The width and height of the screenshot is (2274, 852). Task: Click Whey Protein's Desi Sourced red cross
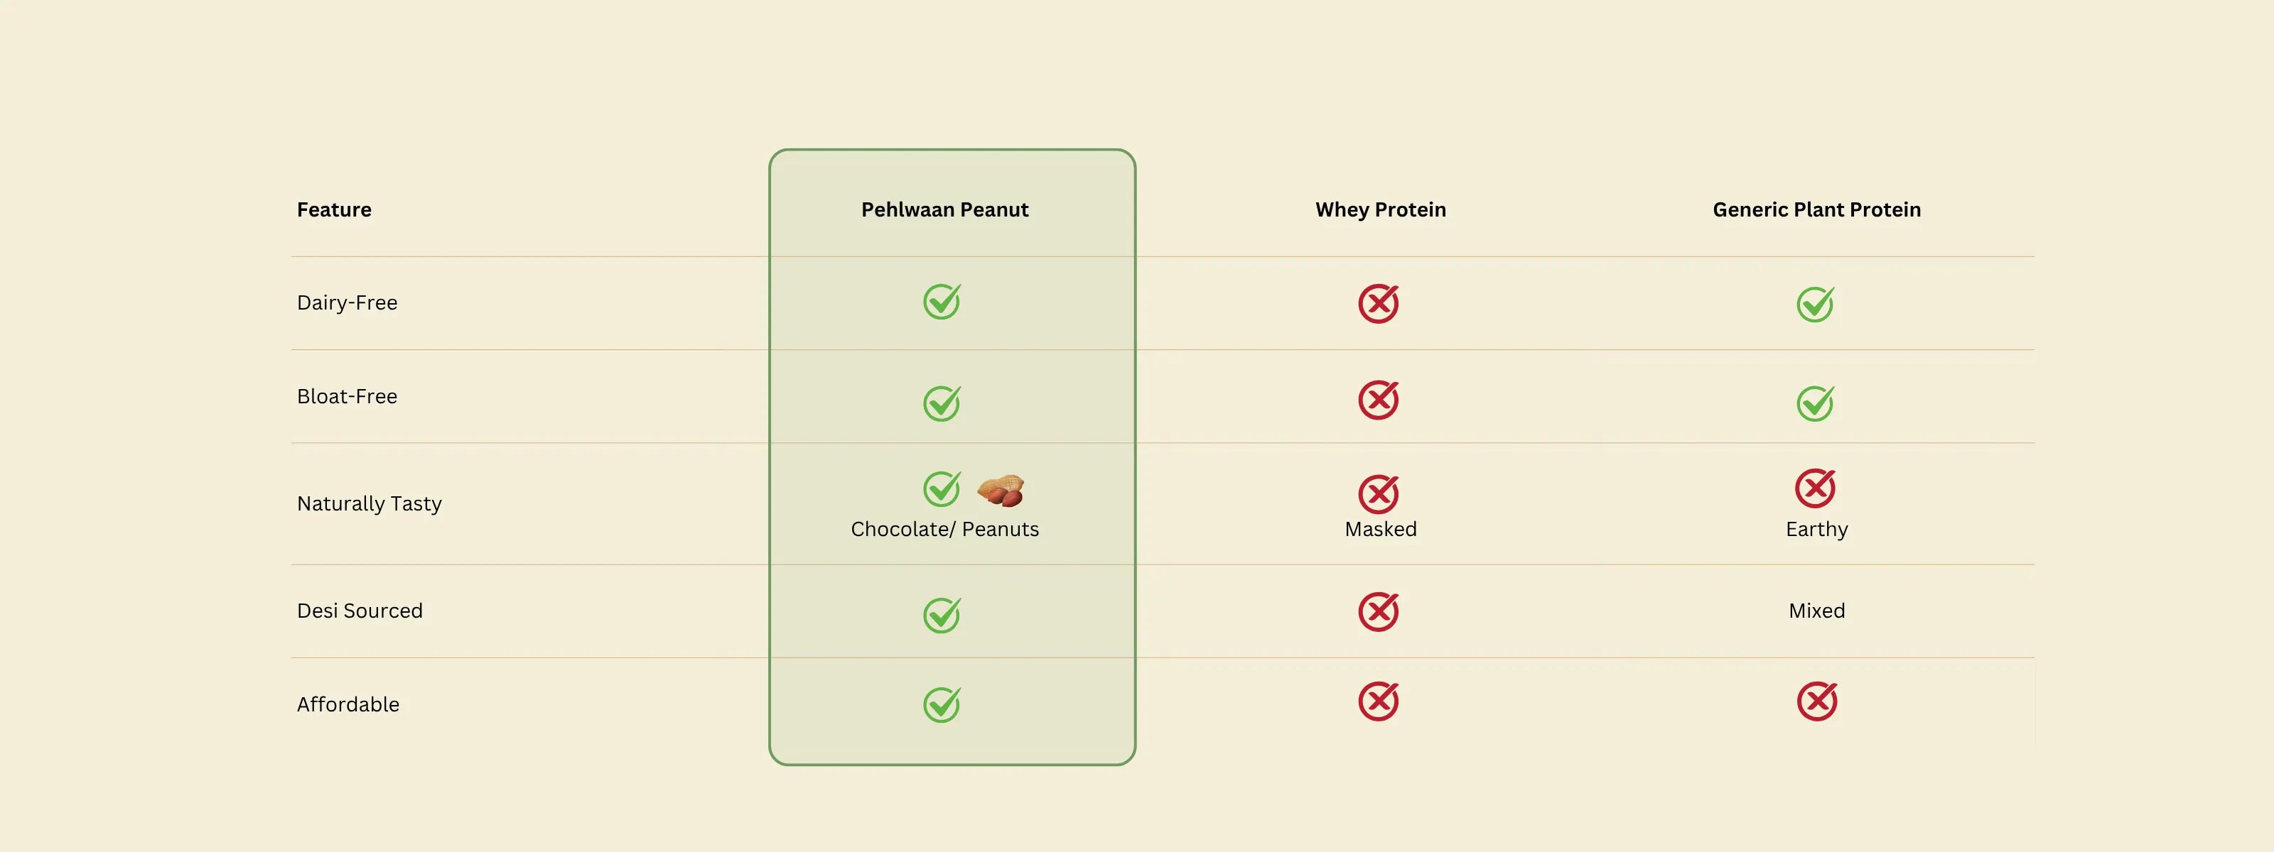[x=1378, y=612]
